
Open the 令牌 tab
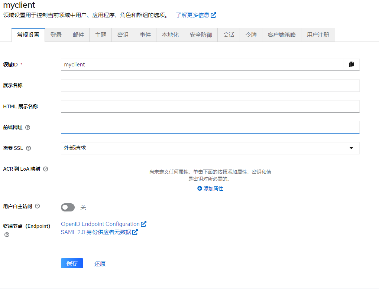[251, 35]
